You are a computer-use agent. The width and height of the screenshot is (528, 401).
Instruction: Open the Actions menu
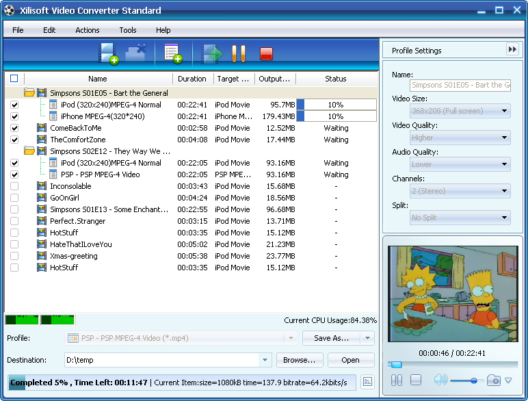pos(87,30)
